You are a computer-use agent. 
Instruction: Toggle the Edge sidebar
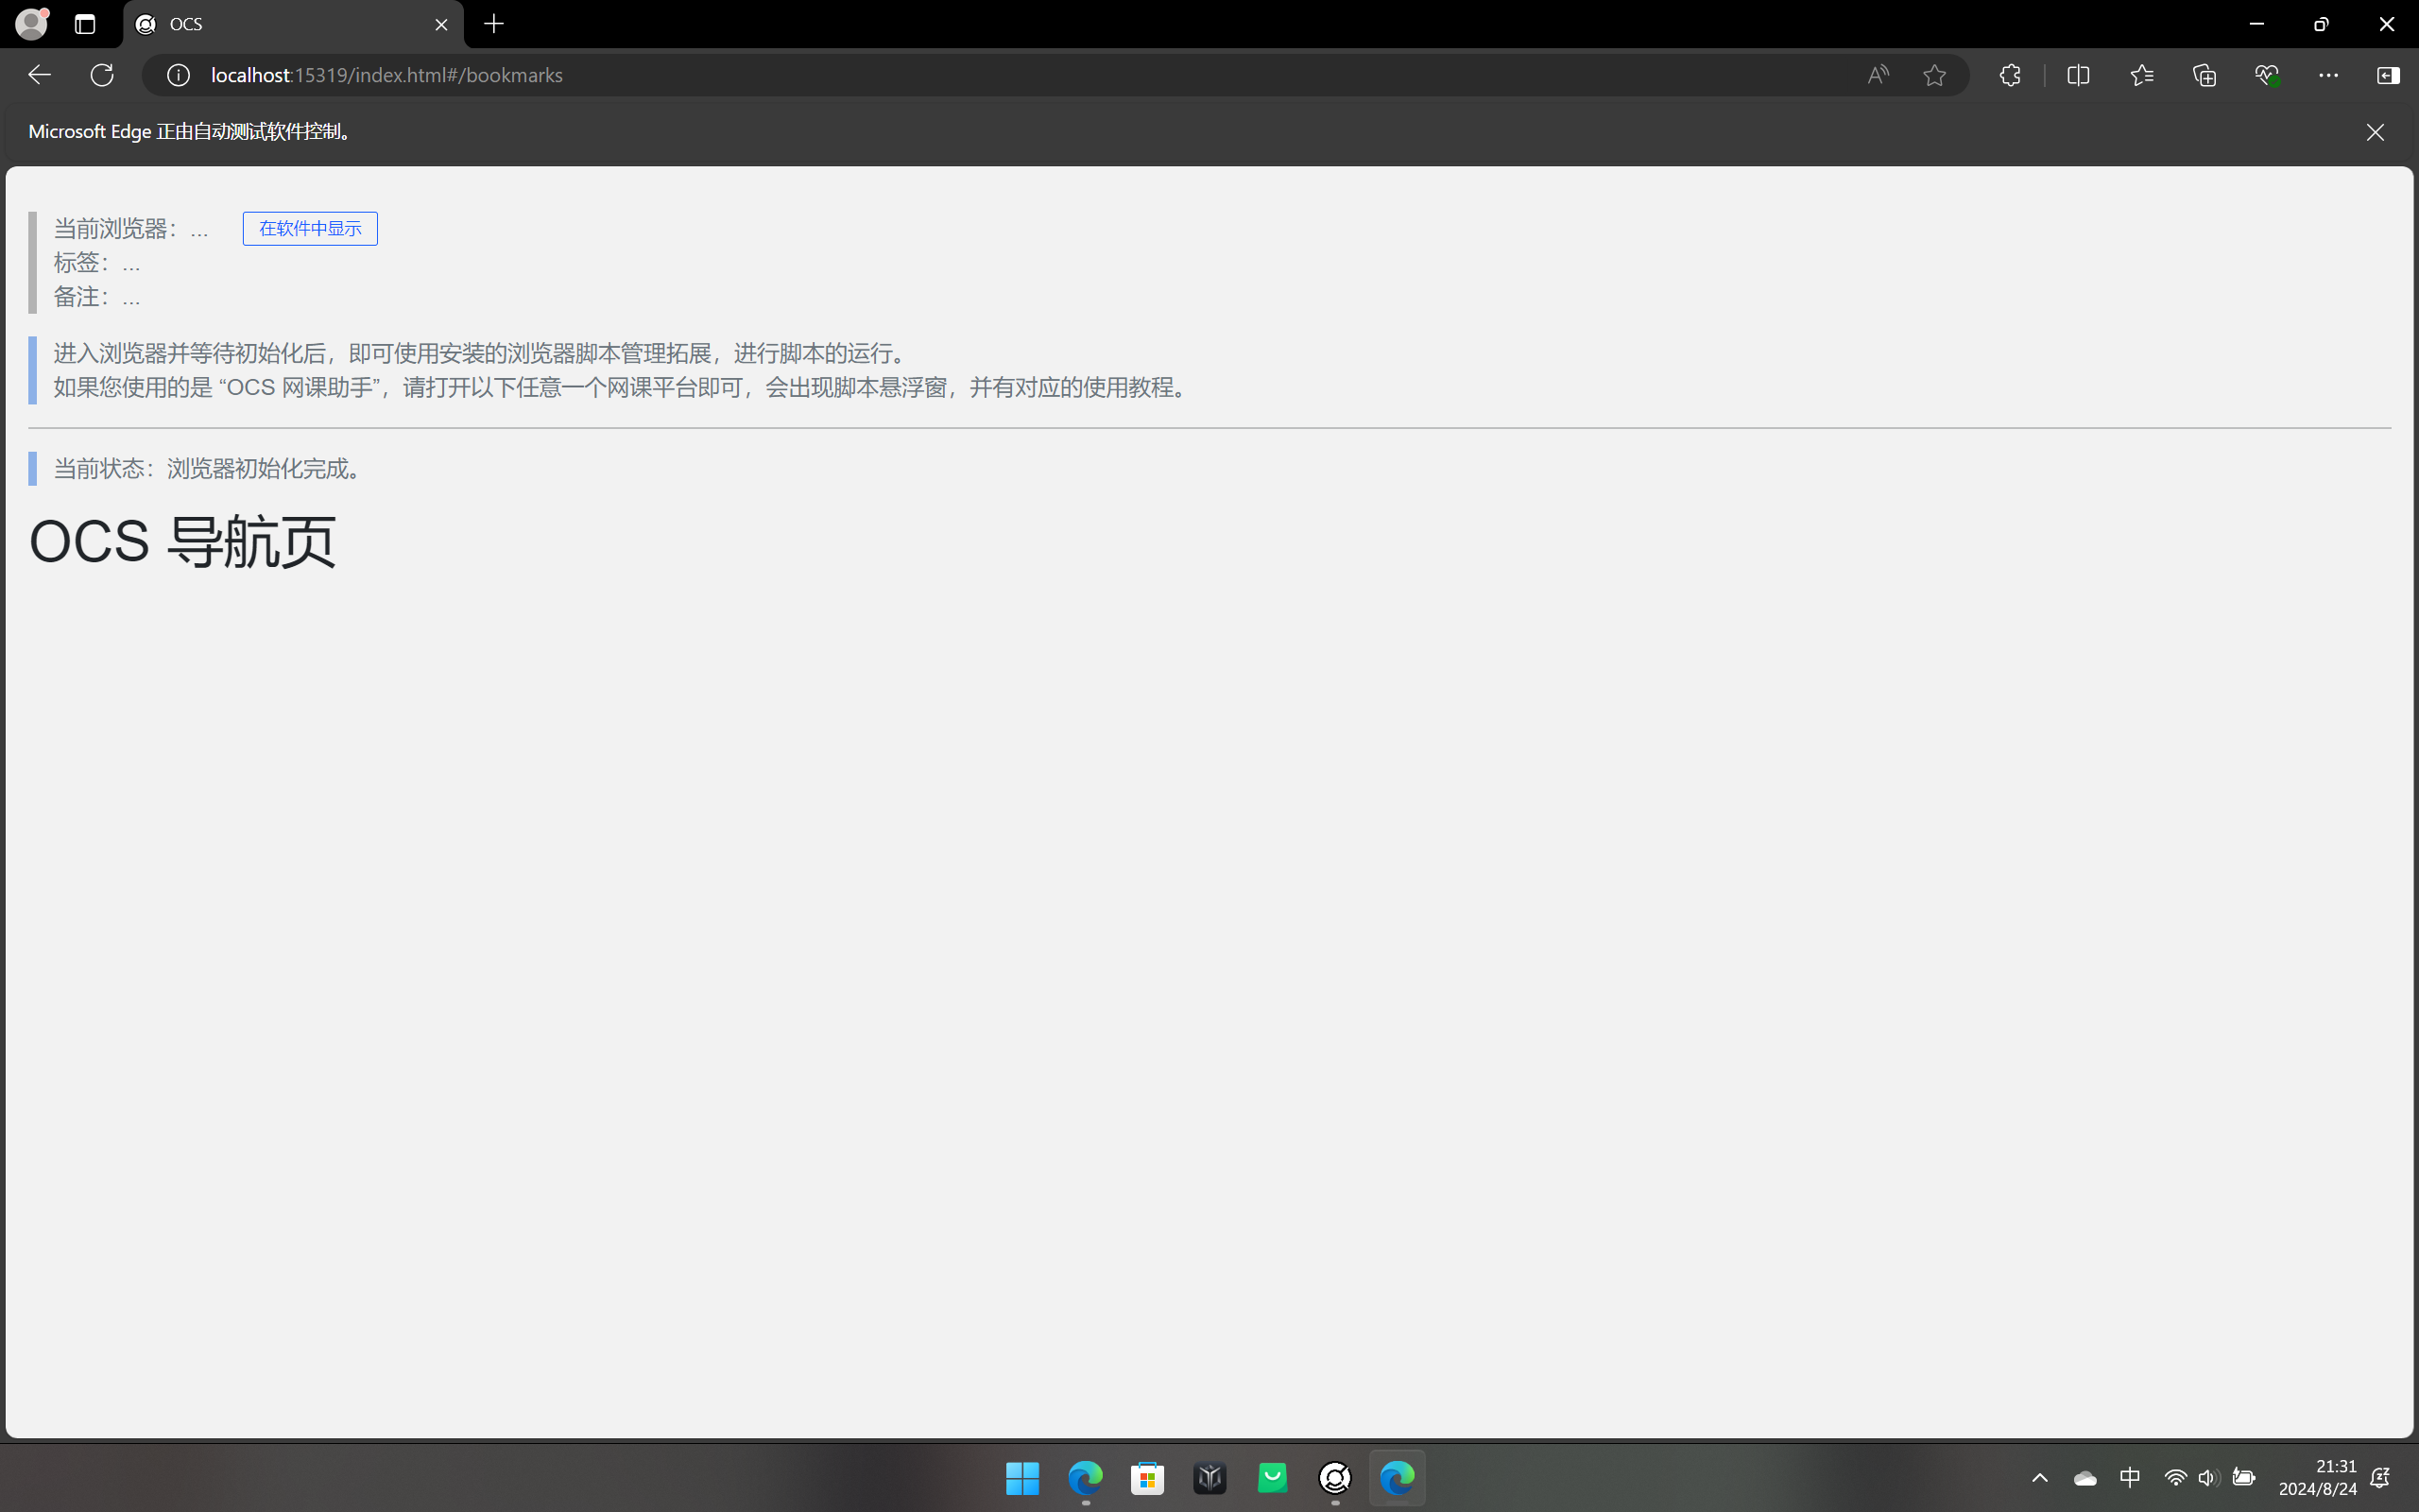pos(2388,75)
